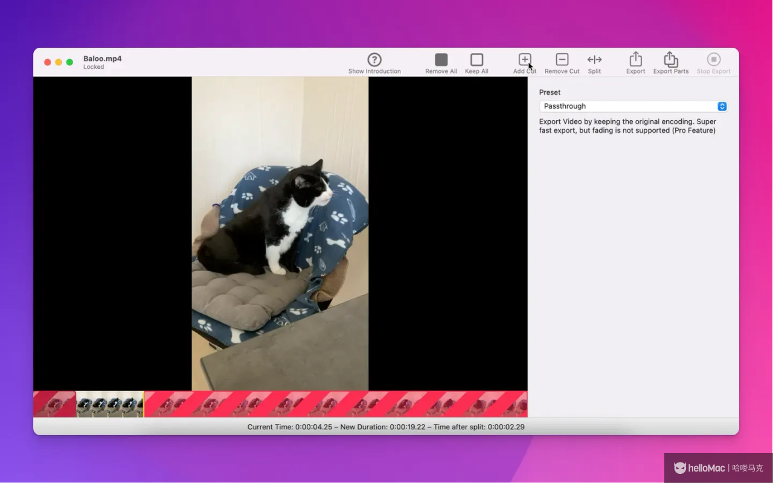Click the yellow playhead marker on the timeline
Screen dimensions: 773x483
click(144, 404)
